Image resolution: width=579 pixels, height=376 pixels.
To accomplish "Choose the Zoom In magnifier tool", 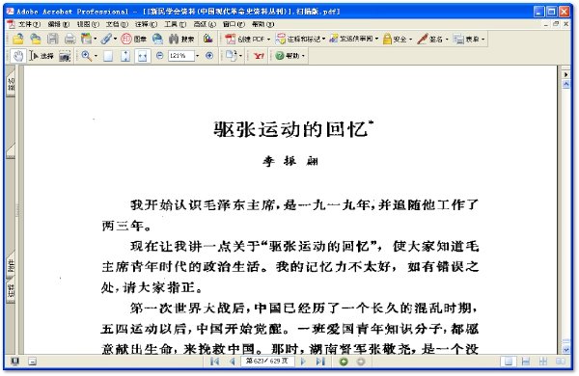I will pyautogui.click(x=87, y=56).
